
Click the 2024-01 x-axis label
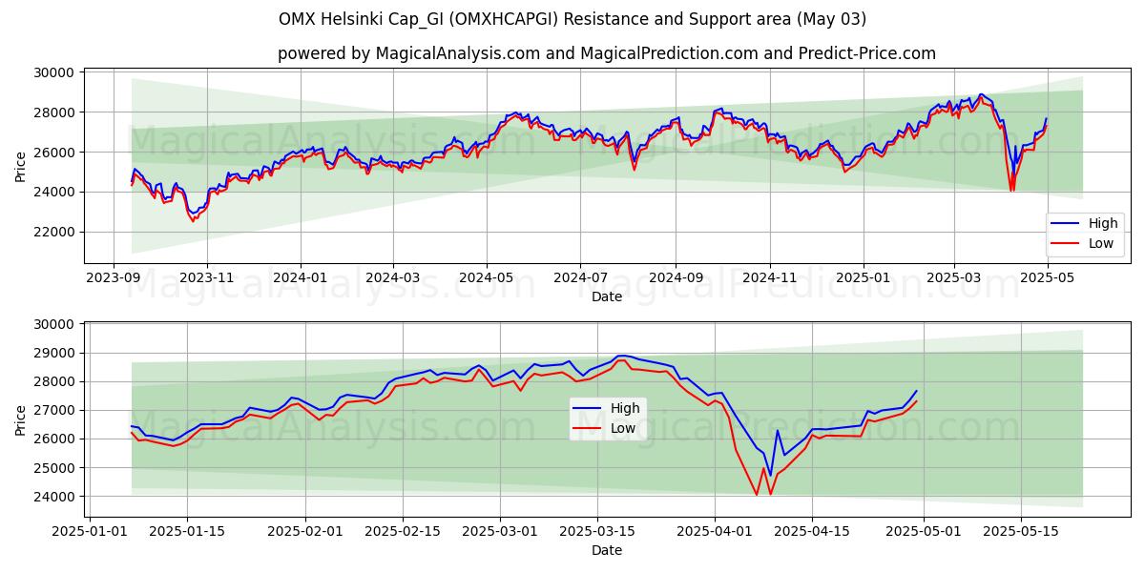[x=301, y=277]
